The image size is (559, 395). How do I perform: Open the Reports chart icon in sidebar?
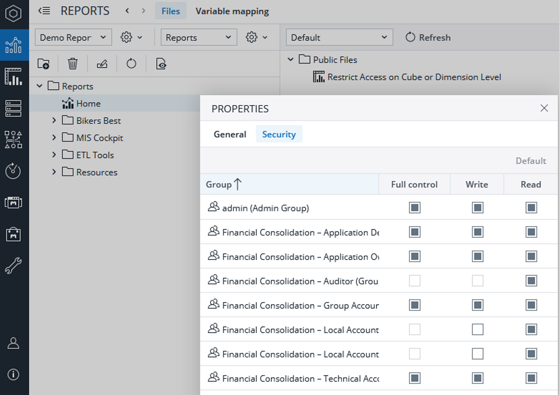click(14, 45)
